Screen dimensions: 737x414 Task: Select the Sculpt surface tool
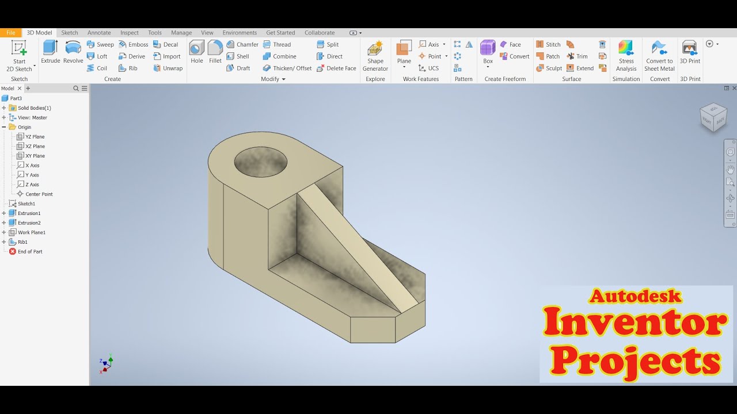549,68
